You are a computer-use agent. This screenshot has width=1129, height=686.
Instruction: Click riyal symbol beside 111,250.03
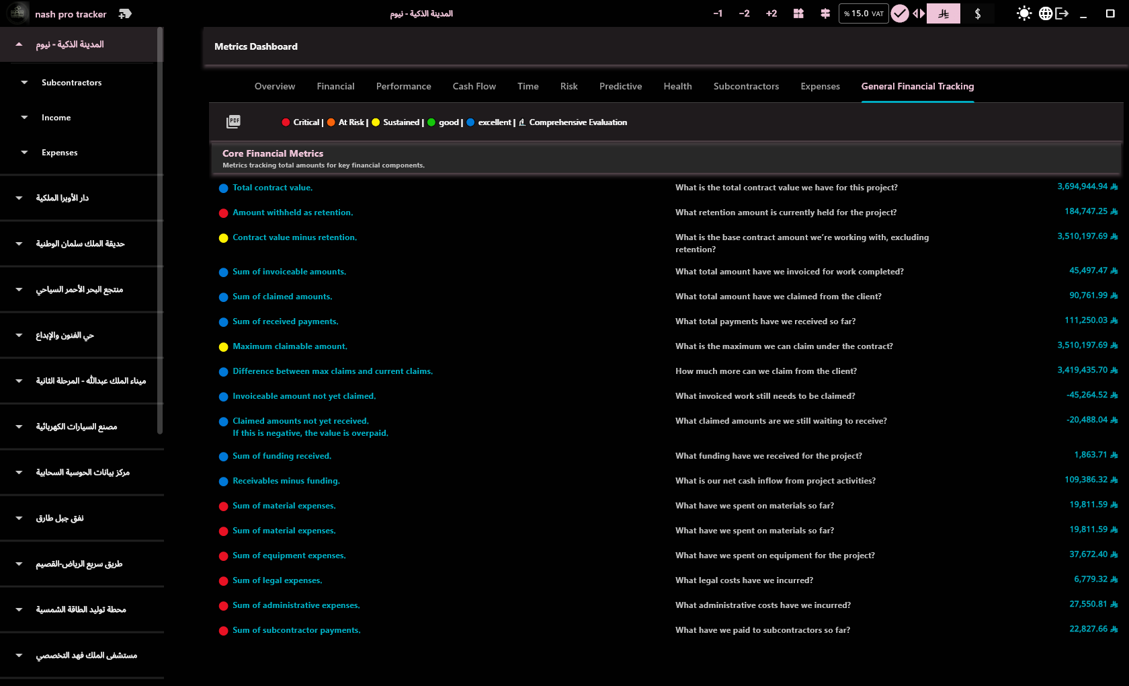click(1114, 321)
